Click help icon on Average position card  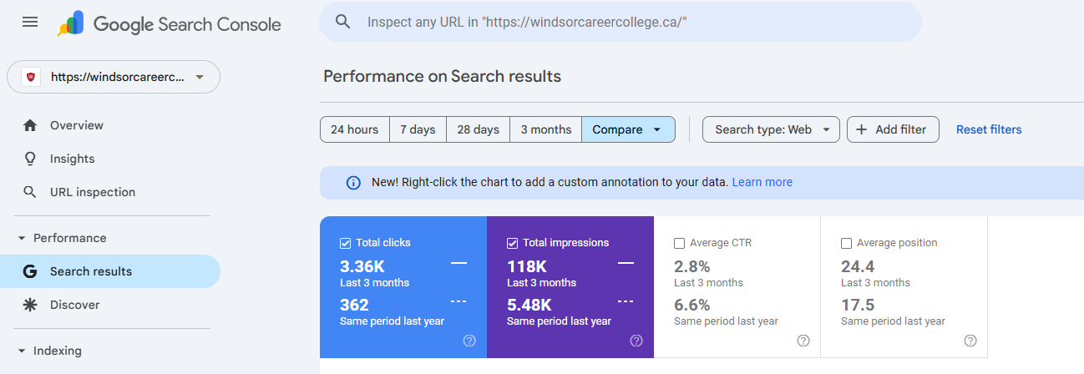(x=970, y=341)
